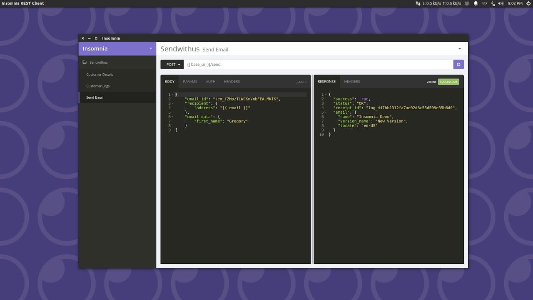The image size is (533, 300).
Task: Click the "success": true response line
Action: [351, 99]
